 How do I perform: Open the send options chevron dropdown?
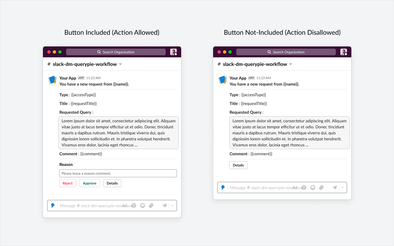[x=172, y=205]
